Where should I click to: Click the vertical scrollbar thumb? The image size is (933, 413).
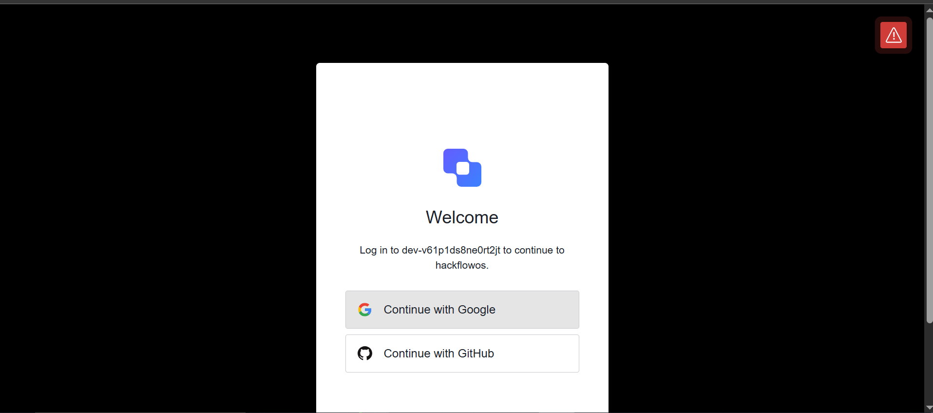929,170
